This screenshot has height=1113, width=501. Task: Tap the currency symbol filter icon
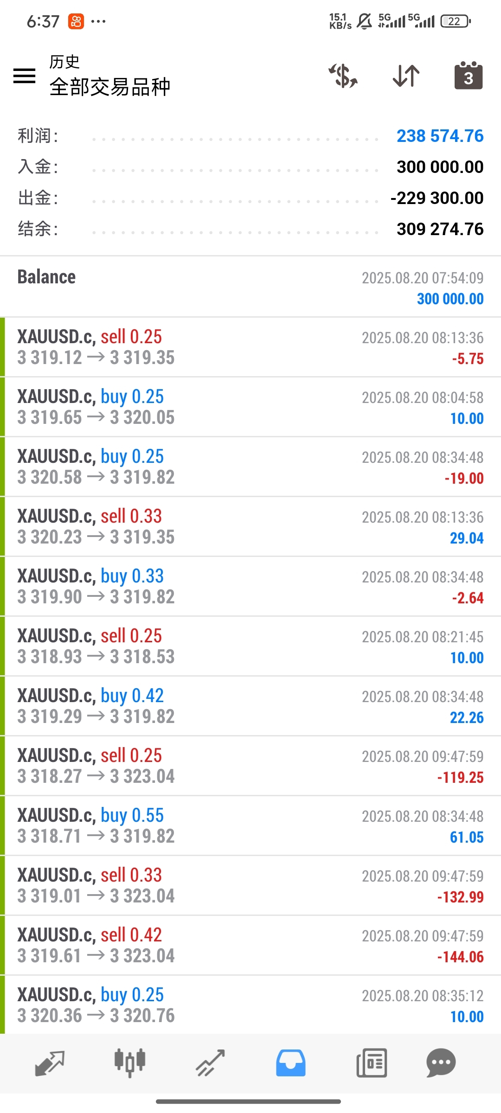click(343, 76)
